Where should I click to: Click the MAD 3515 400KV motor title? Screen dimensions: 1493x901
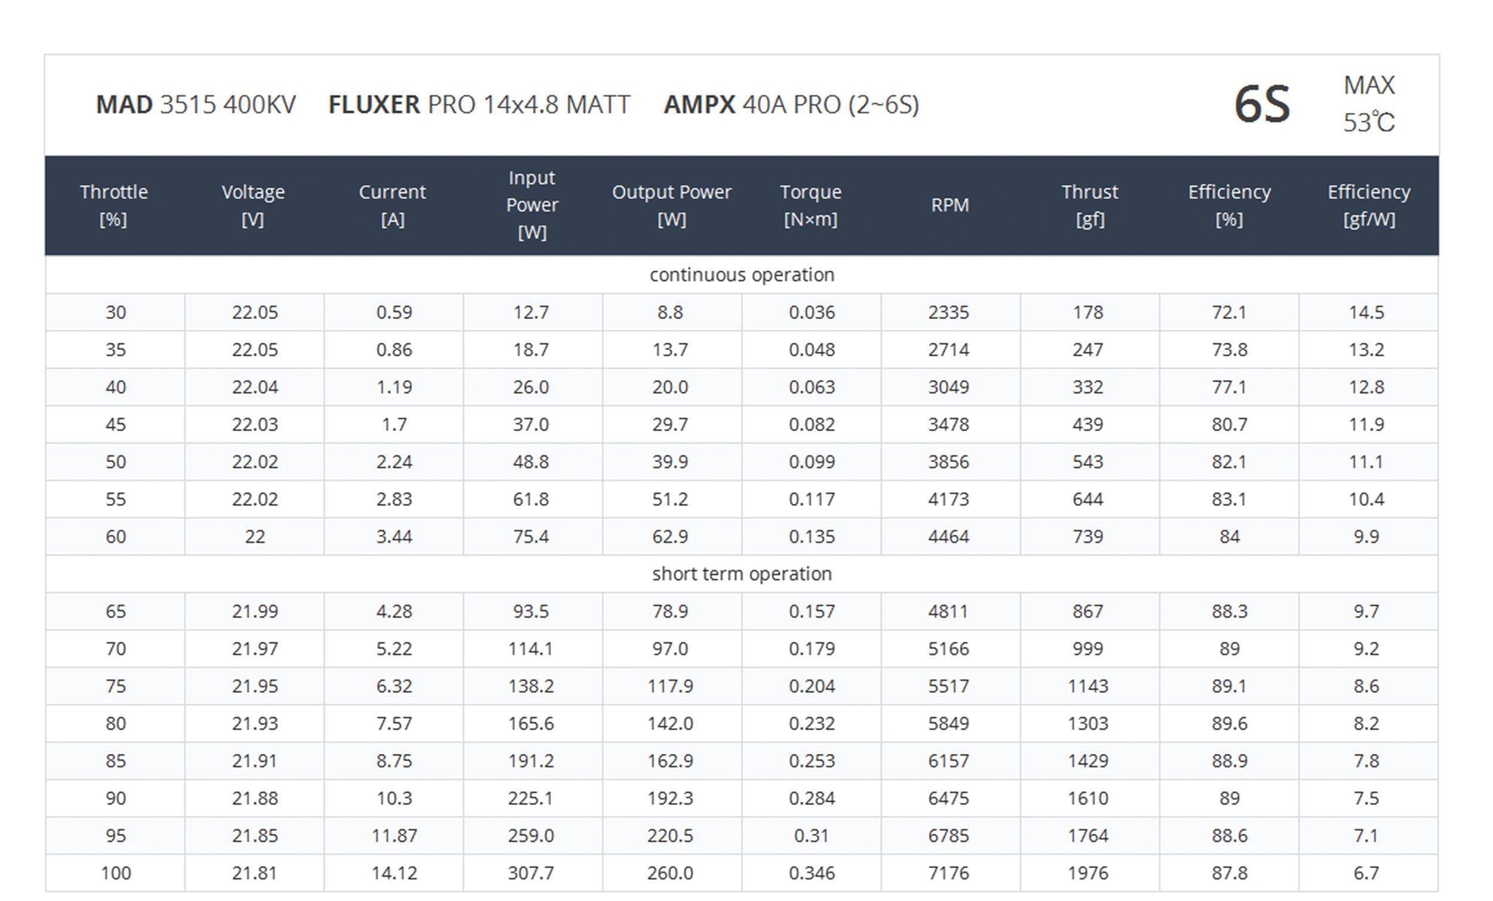tap(196, 105)
